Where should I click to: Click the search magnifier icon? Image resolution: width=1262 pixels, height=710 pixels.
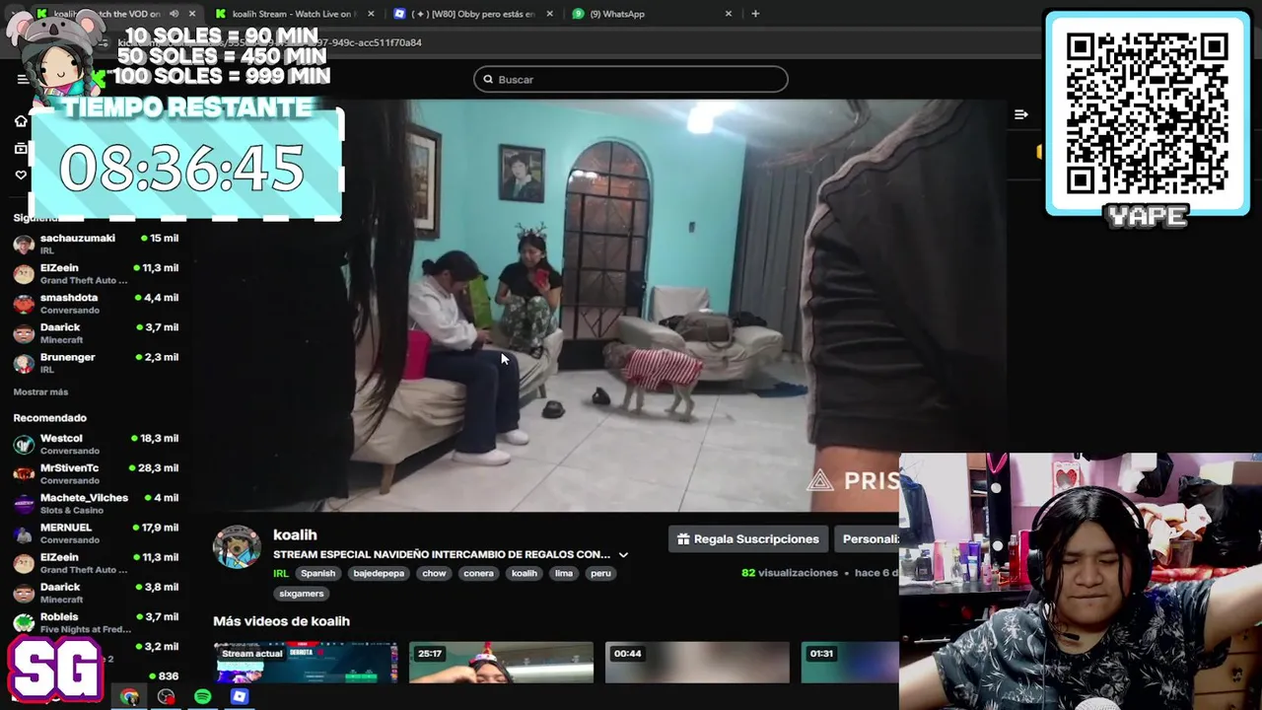pyautogui.click(x=488, y=79)
